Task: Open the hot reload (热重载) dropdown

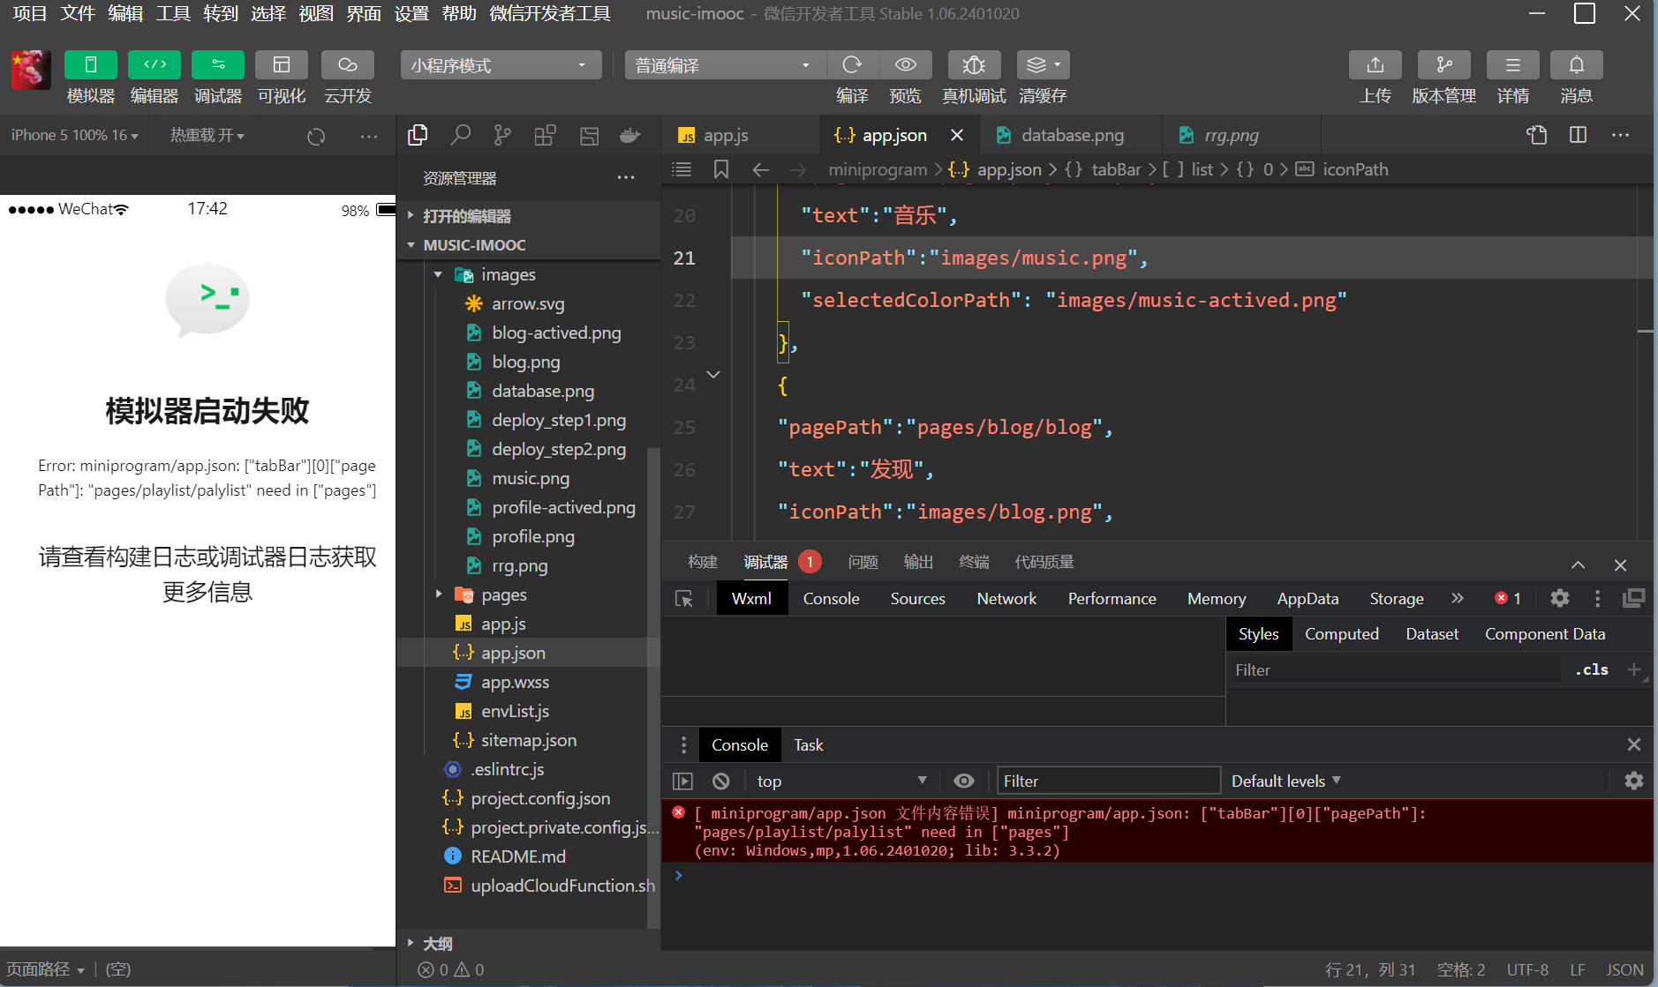Action: pos(207,135)
